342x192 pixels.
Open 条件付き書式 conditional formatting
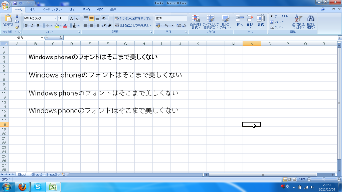(x=196, y=22)
